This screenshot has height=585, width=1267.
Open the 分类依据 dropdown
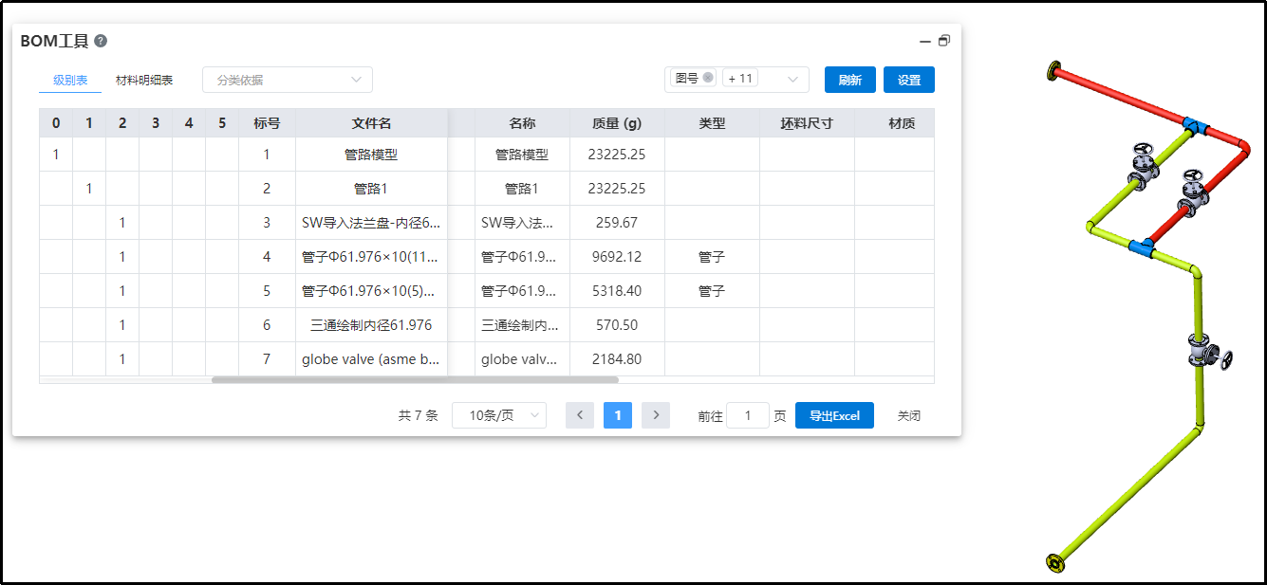(288, 80)
